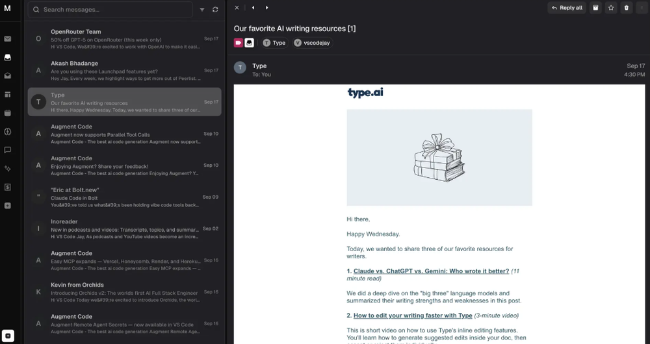Click the T sender avatar in the email header
The width and height of the screenshot is (650, 344).
pyautogui.click(x=240, y=68)
